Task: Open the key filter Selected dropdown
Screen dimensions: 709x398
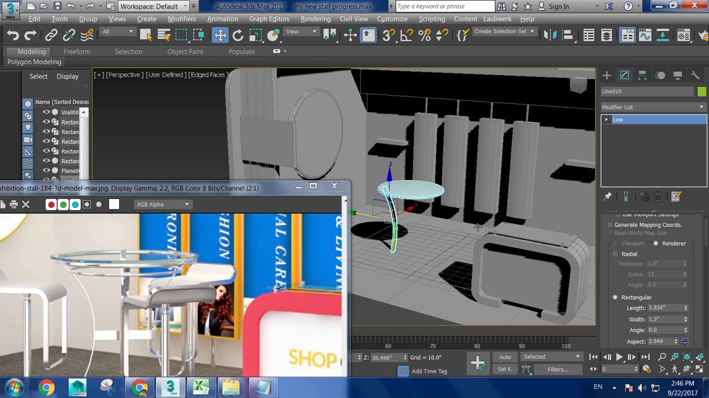Action: tap(552, 357)
